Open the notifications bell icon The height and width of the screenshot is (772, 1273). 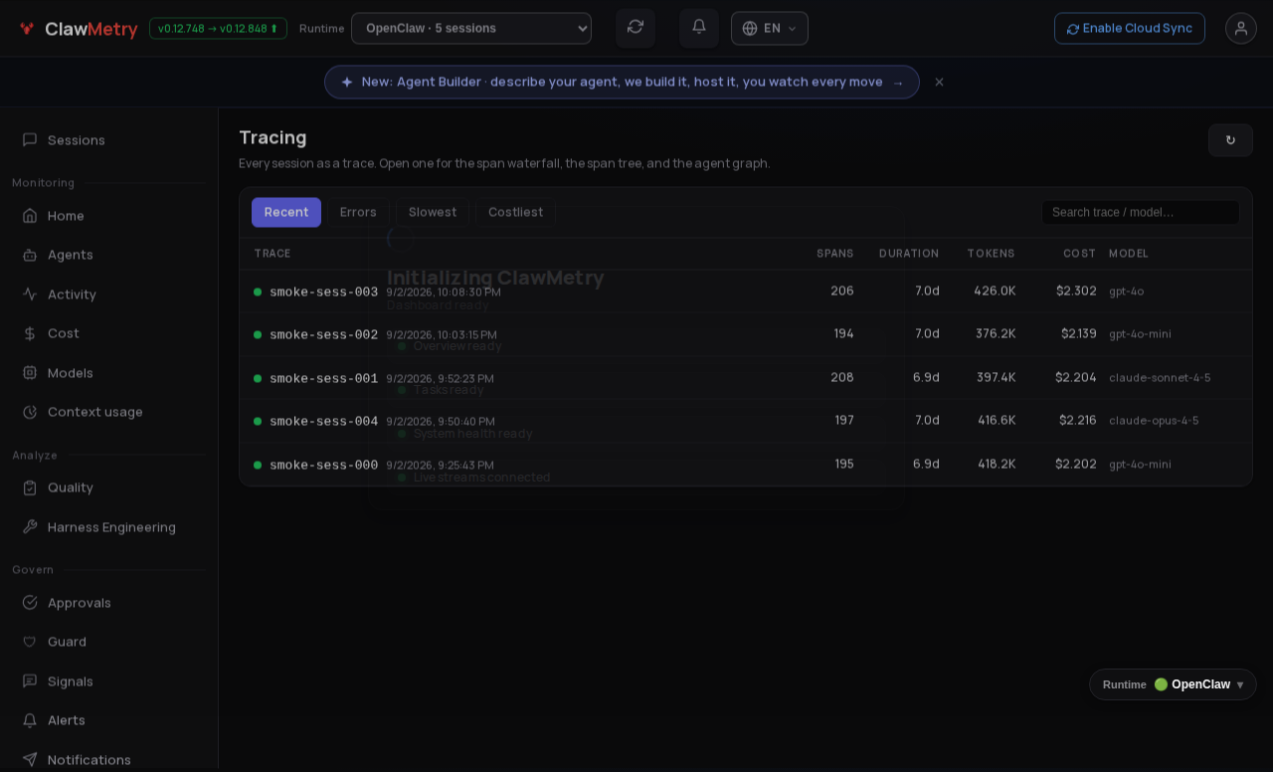pyautogui.click(x=699, y=28)
